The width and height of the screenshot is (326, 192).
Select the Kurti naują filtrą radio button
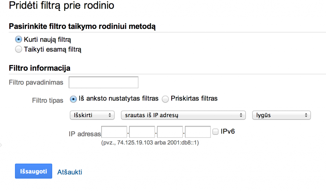tap(19, 40)
